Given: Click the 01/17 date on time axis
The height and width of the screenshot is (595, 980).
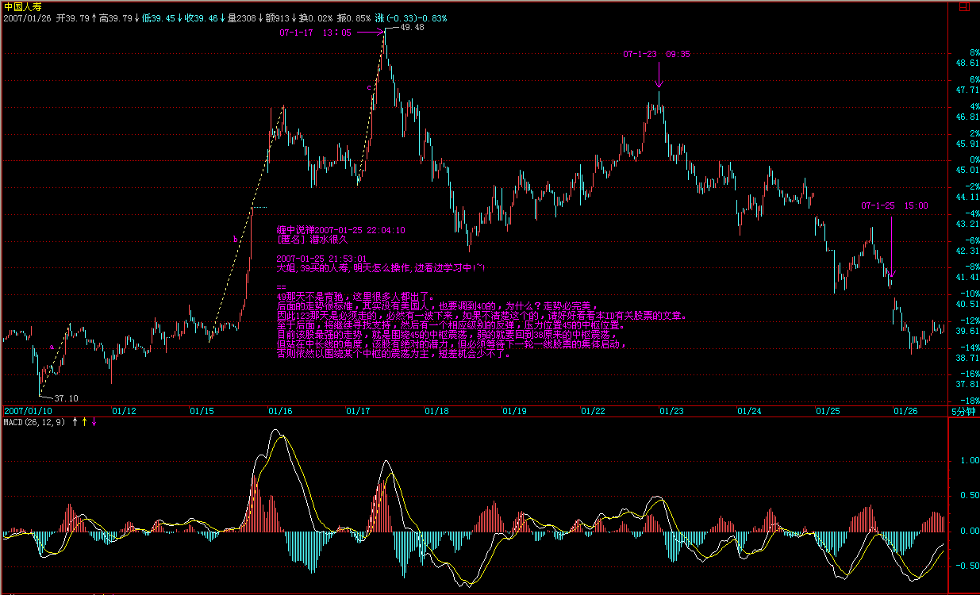Looking at the screenshot, I should [x=358, y=411].
